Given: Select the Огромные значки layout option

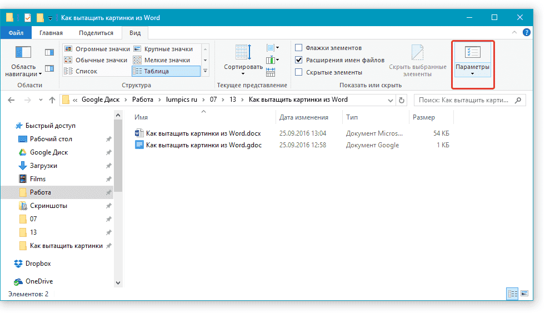Looking at the screenshot, I should click(x=97, y=49).
